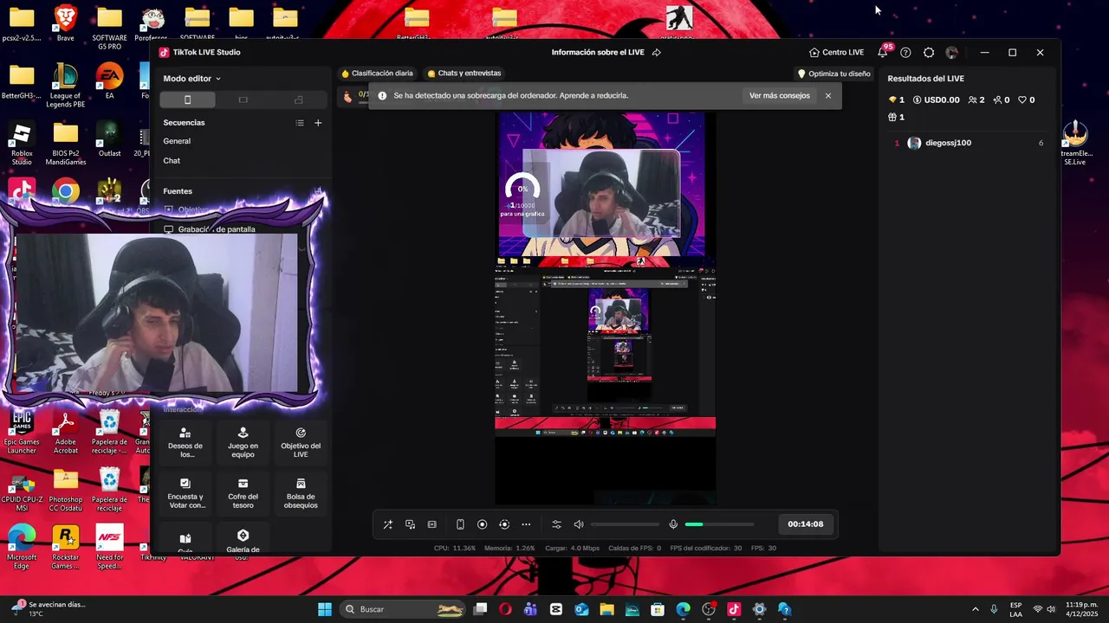
Task: Open Roblox Studio desktop shortcut
Action: point(22,144)
